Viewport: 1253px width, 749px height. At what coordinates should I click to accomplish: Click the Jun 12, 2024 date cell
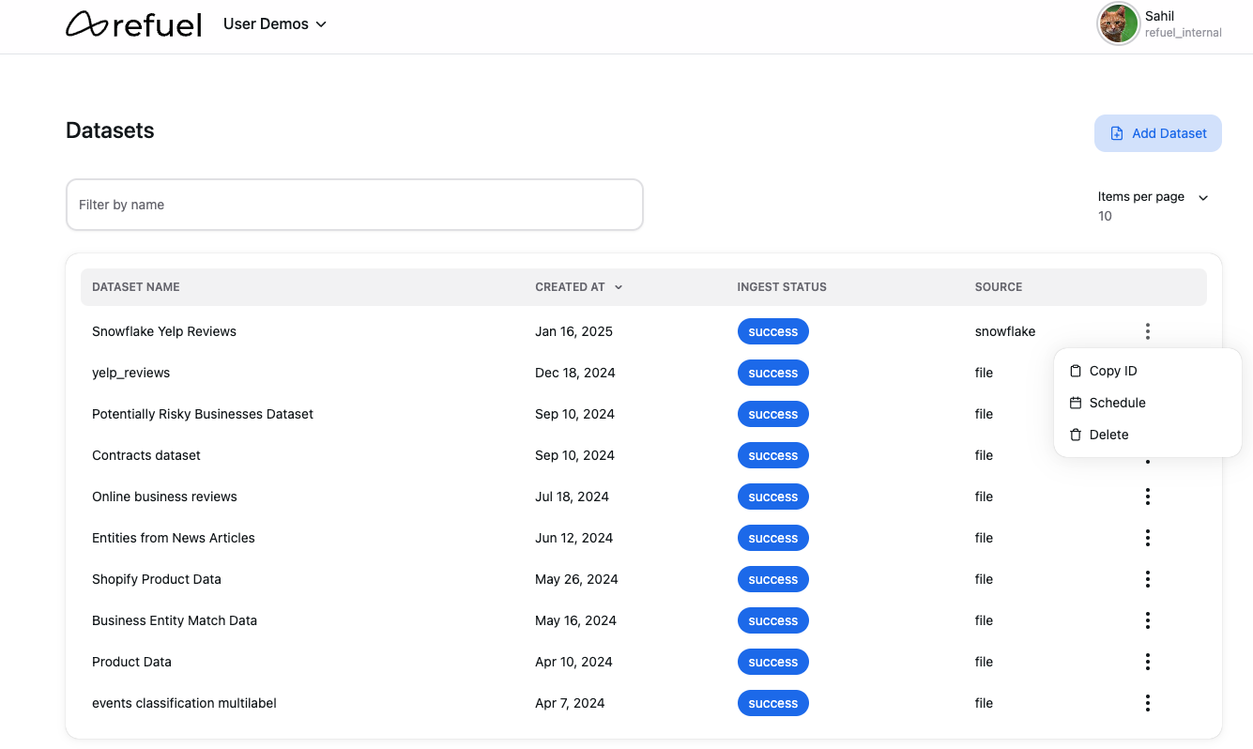[x=573, y=538]
